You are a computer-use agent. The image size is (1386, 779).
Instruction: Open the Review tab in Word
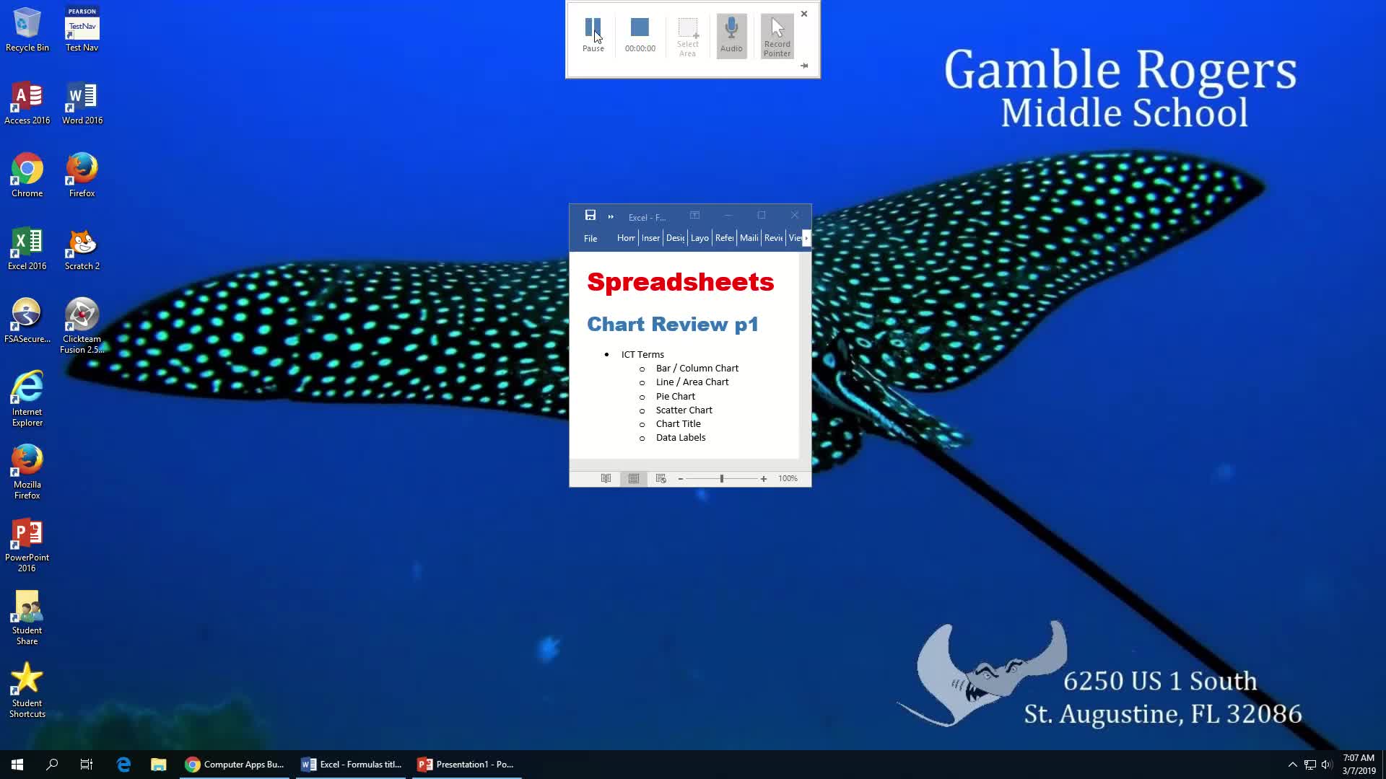pyautogui.click(x=773, y=238)
